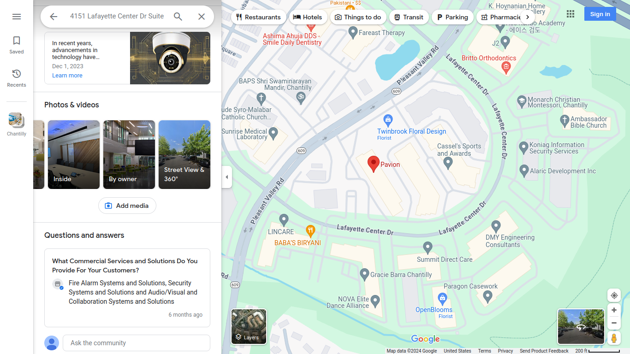Filter map by Restaurants
Viewport: 630px width, 354px height.
pyautogui.click(x=258, y=17)
